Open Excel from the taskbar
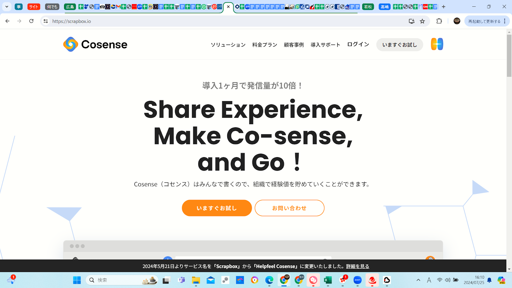 pos(328,280)
